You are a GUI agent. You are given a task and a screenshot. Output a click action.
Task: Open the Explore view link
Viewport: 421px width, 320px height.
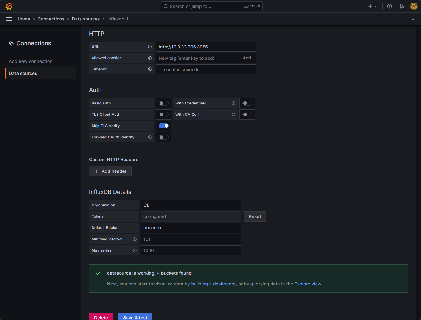point(308,284)
